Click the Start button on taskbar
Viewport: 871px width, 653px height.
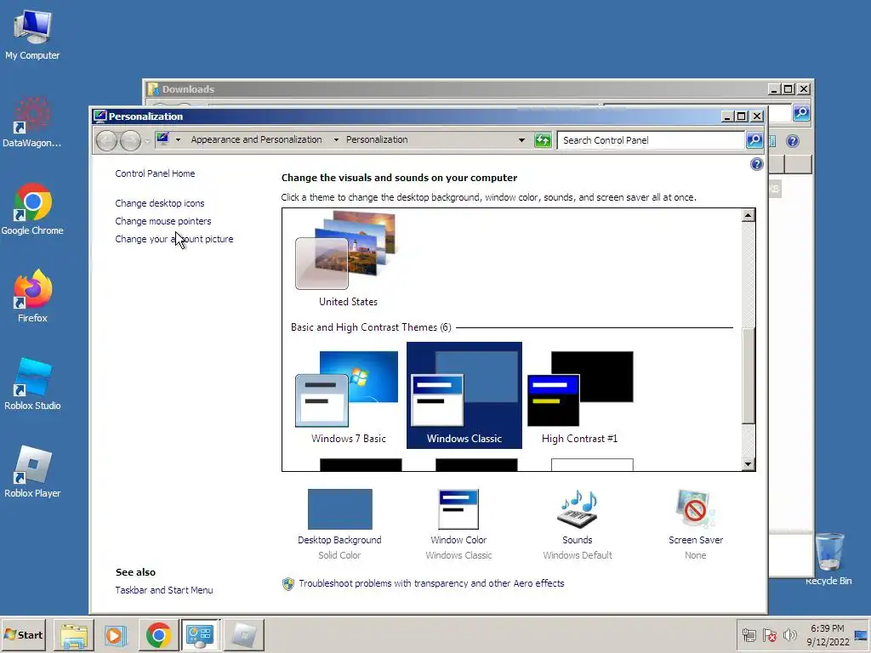23,634
